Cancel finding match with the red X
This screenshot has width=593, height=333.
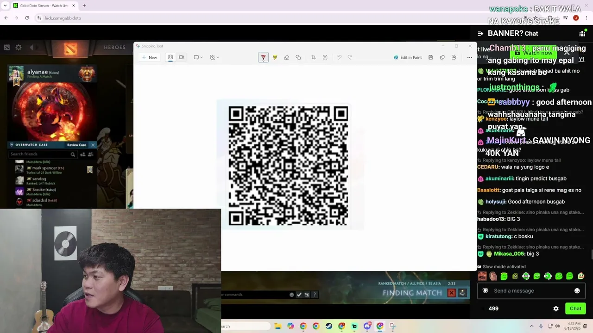pyautogui.click(x=451, y=293)
